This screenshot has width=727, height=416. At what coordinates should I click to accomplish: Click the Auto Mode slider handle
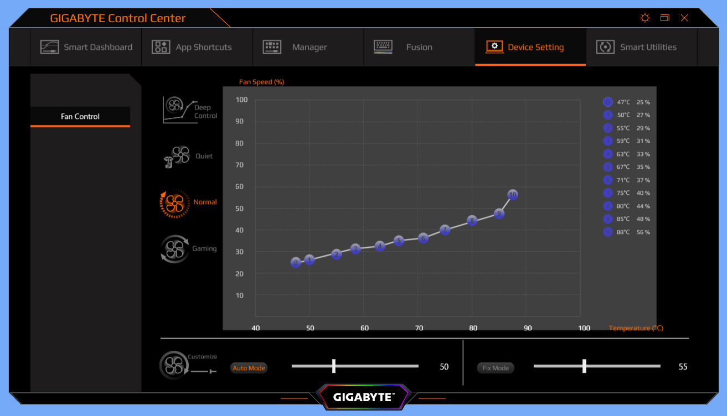point(334,366)
